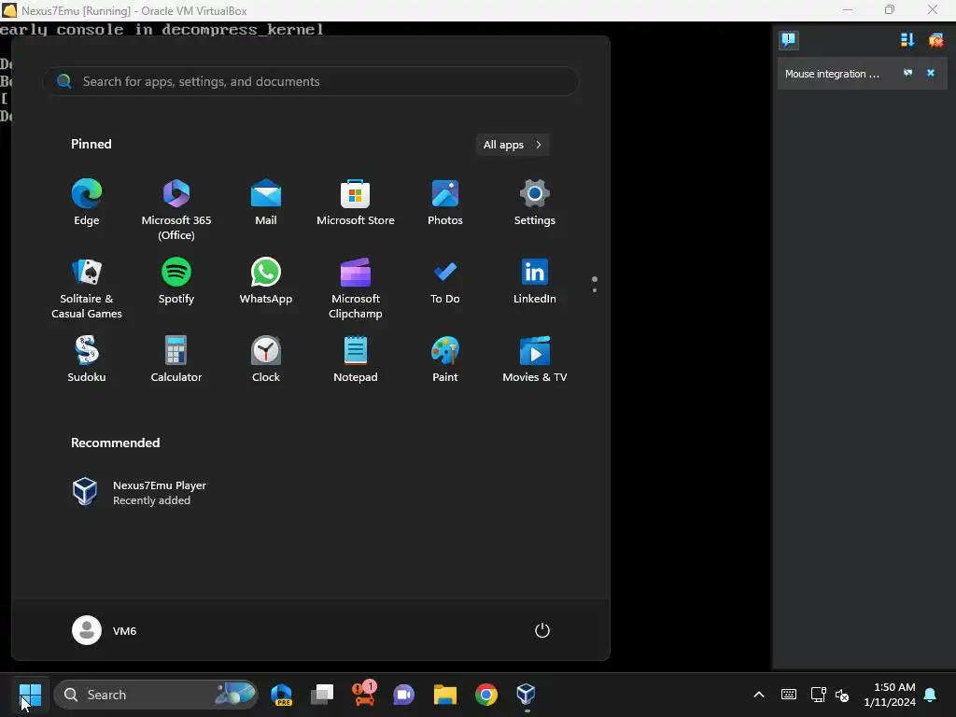The image size is (956, 717).
Task: Click the Power button in Start menu
Action: (542, 630)
